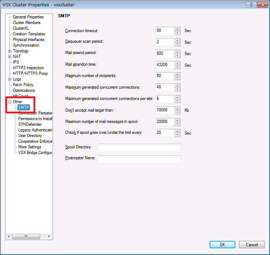This screenshot has width=270, height=255.
Task: Open Synchronization settings
Action: coord(26,46)
